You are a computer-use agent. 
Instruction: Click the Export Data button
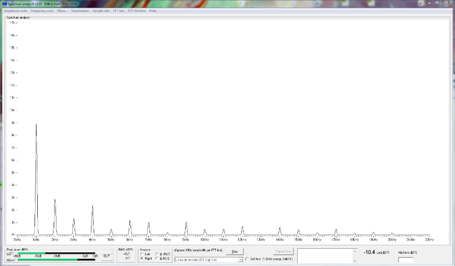point(283,252)
